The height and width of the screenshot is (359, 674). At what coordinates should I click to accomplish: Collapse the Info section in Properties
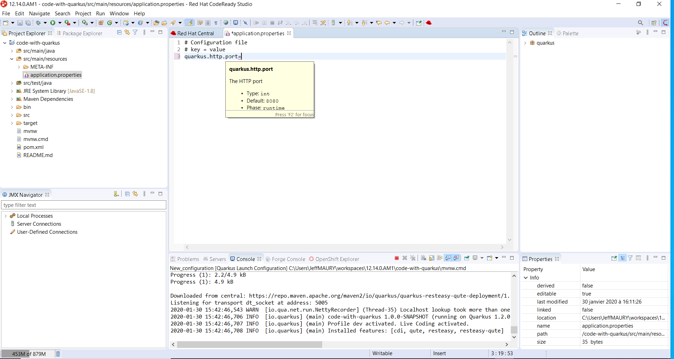pos(526,278)
